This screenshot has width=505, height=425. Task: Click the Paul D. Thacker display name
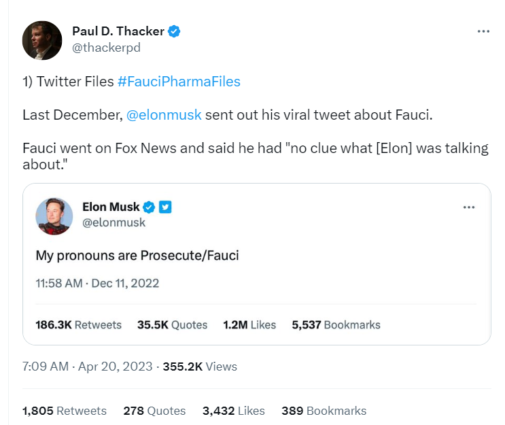coord(118,31)
